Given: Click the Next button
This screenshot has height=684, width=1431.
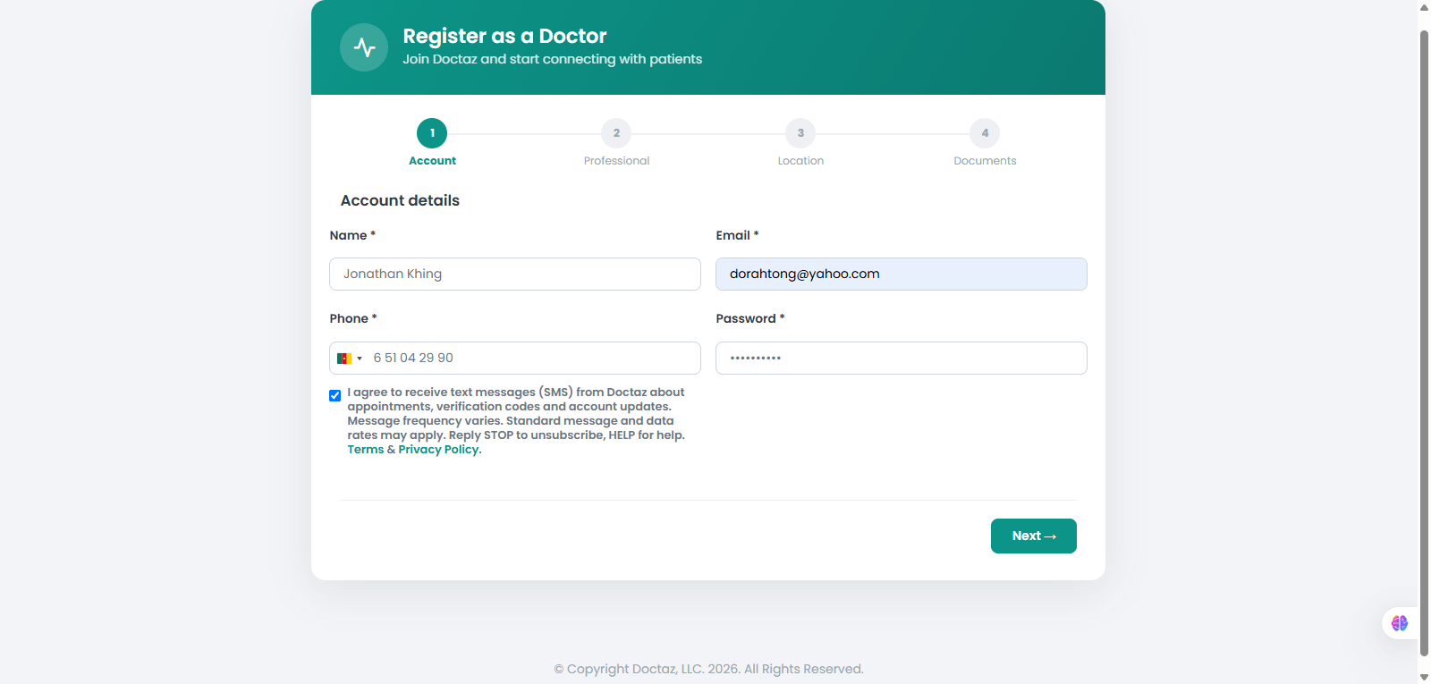Looking at the screenshot, I should tap(1034, 536).
